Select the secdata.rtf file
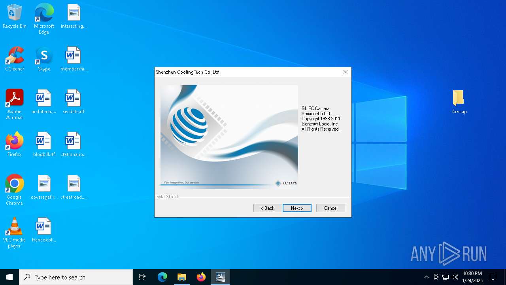The image size is (506, 285). pyautogui.click(x=74, y=102)
